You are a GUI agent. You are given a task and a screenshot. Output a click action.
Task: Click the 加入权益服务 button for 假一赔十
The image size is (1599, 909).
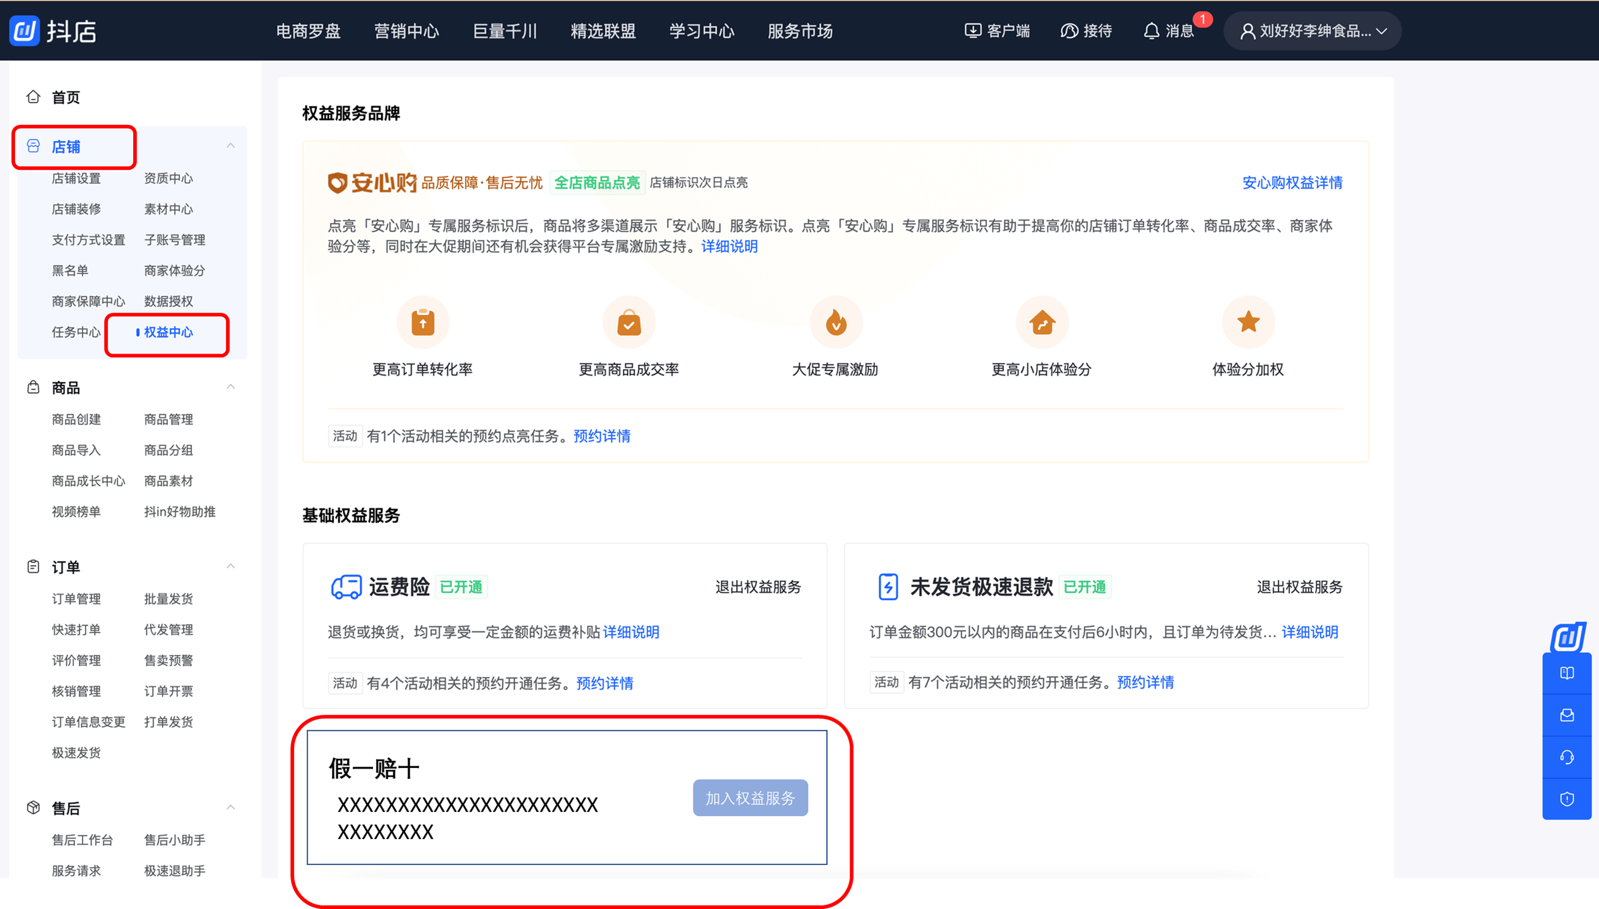(750, 797)
